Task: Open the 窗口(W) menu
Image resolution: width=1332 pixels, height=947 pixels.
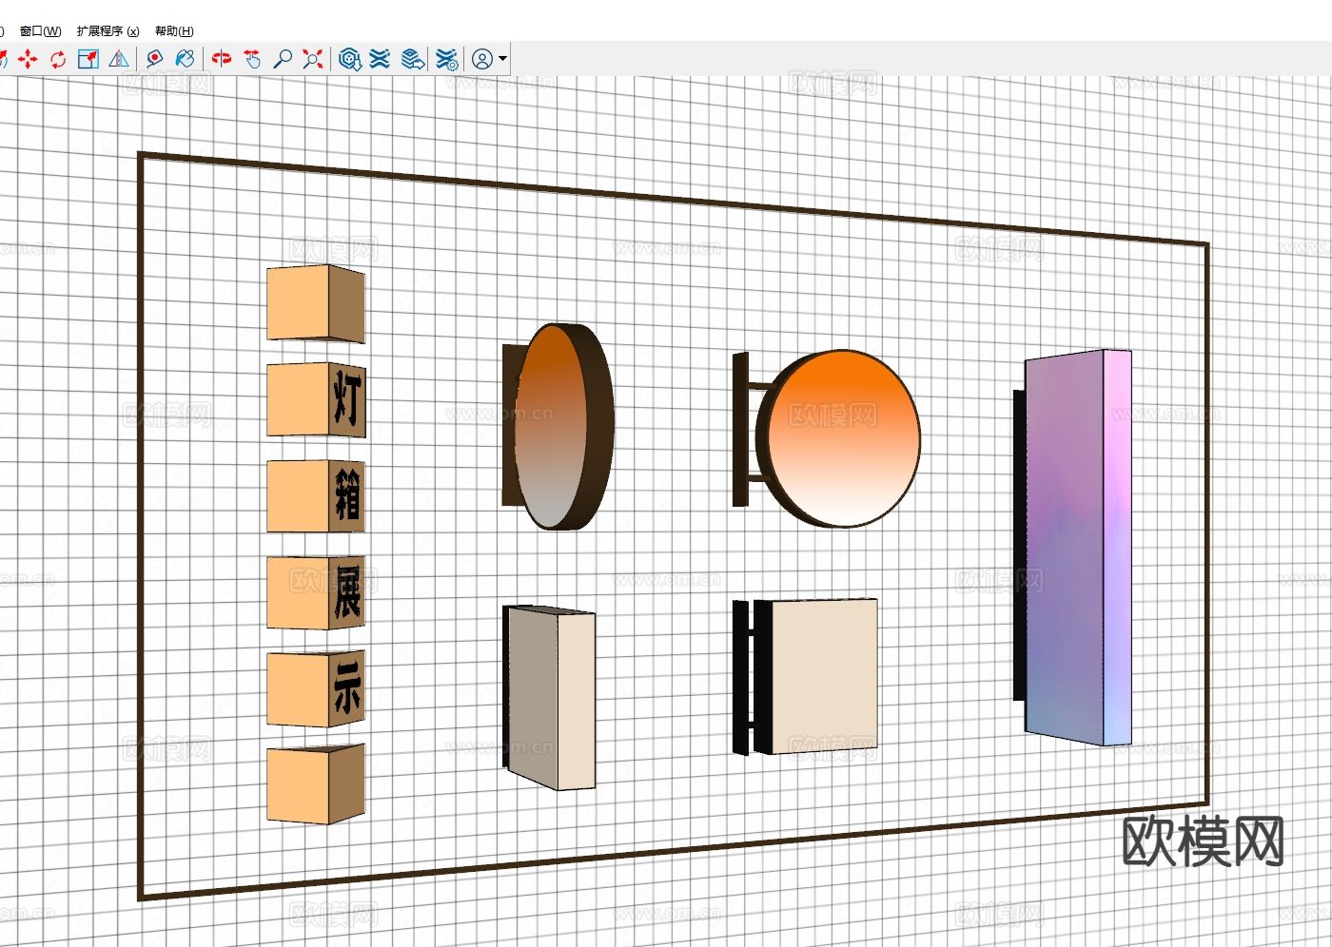Action: pyautogui.click(x=40, y=31)
